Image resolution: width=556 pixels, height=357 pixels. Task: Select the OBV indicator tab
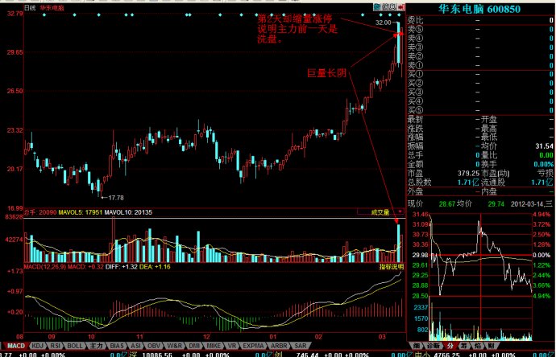154,346
